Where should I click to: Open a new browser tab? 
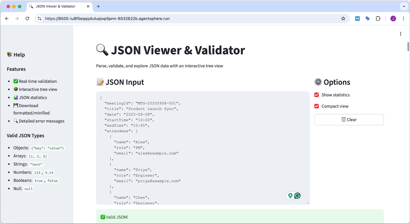99,6
